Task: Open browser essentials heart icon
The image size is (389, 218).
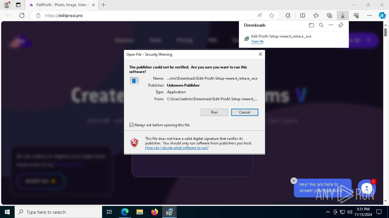Action: (356, 15)
